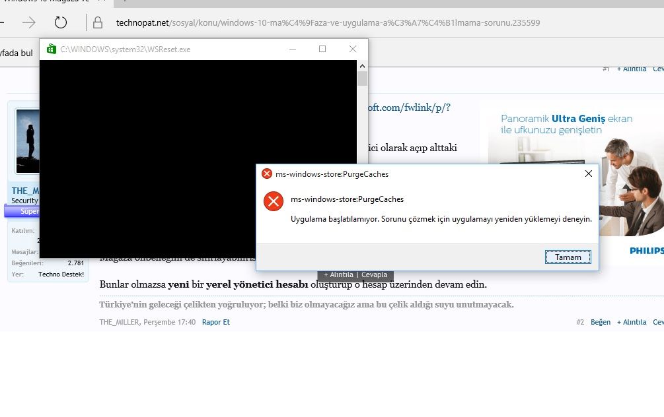664x417 pixels.
Task: Click the Rapor Et link
Action: (x=216, y=322)
